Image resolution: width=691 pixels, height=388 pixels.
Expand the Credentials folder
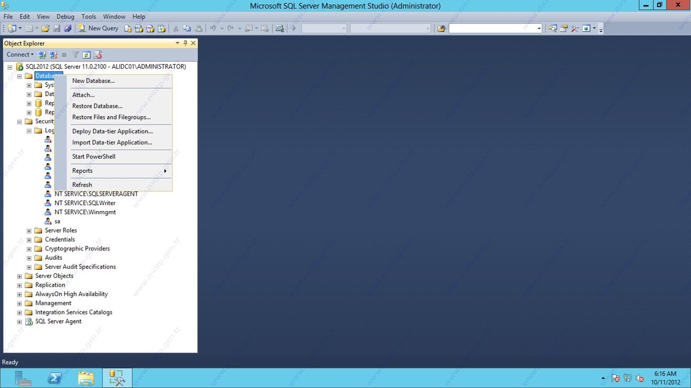pos(29,240)
